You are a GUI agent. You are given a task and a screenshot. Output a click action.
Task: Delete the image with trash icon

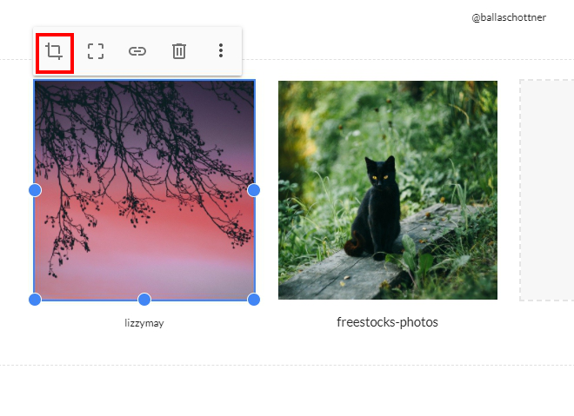(179, 51)
